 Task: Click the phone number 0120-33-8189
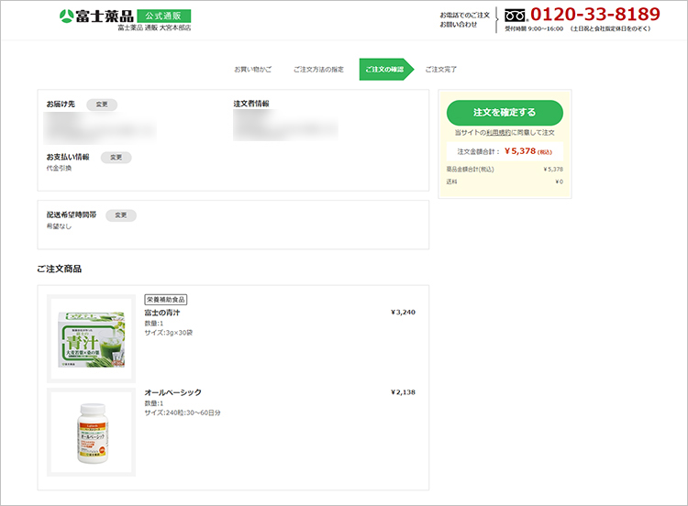(x=595, y=15)
